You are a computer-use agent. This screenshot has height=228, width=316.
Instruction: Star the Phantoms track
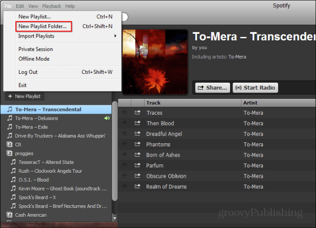(x=124, y=144)
